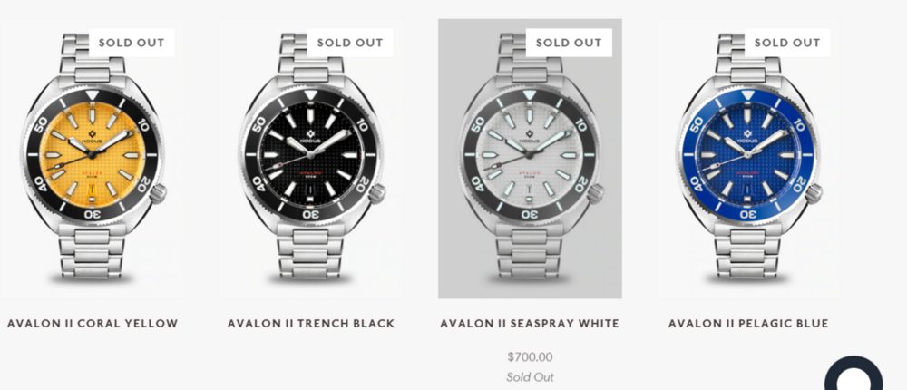Click the crown of the Coral Yellow watch
This screenshot has height=390, width=907.
pyautogui.click(x=158, y=192)
